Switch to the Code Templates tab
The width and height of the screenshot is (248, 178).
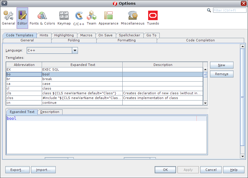click(x=20, y=35)
